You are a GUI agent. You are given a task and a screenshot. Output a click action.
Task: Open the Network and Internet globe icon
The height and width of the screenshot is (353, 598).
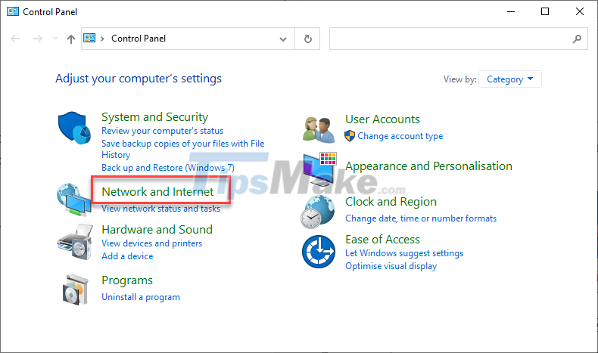[74, 199]
